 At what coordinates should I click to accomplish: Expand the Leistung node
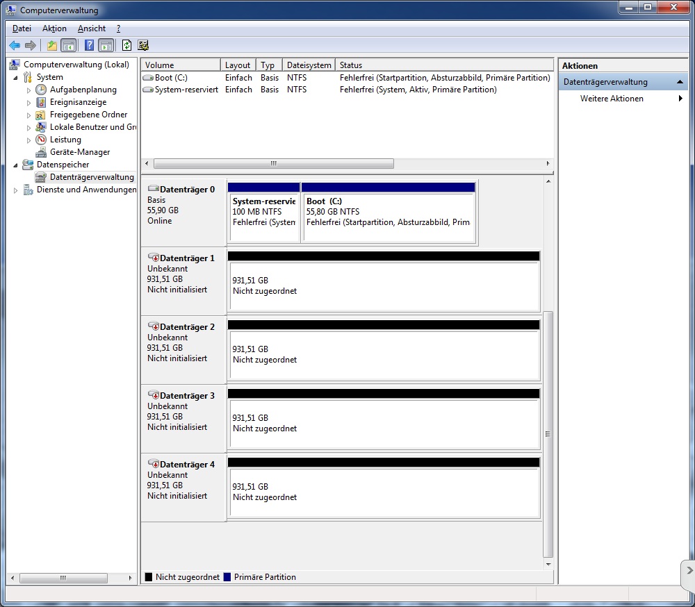(28, 140)
